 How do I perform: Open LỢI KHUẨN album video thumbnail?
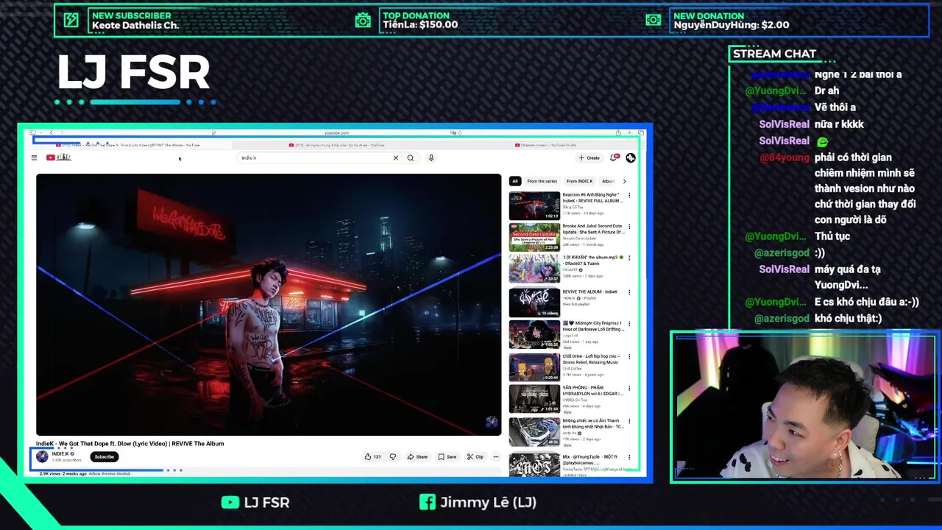[x=534, y=269]
